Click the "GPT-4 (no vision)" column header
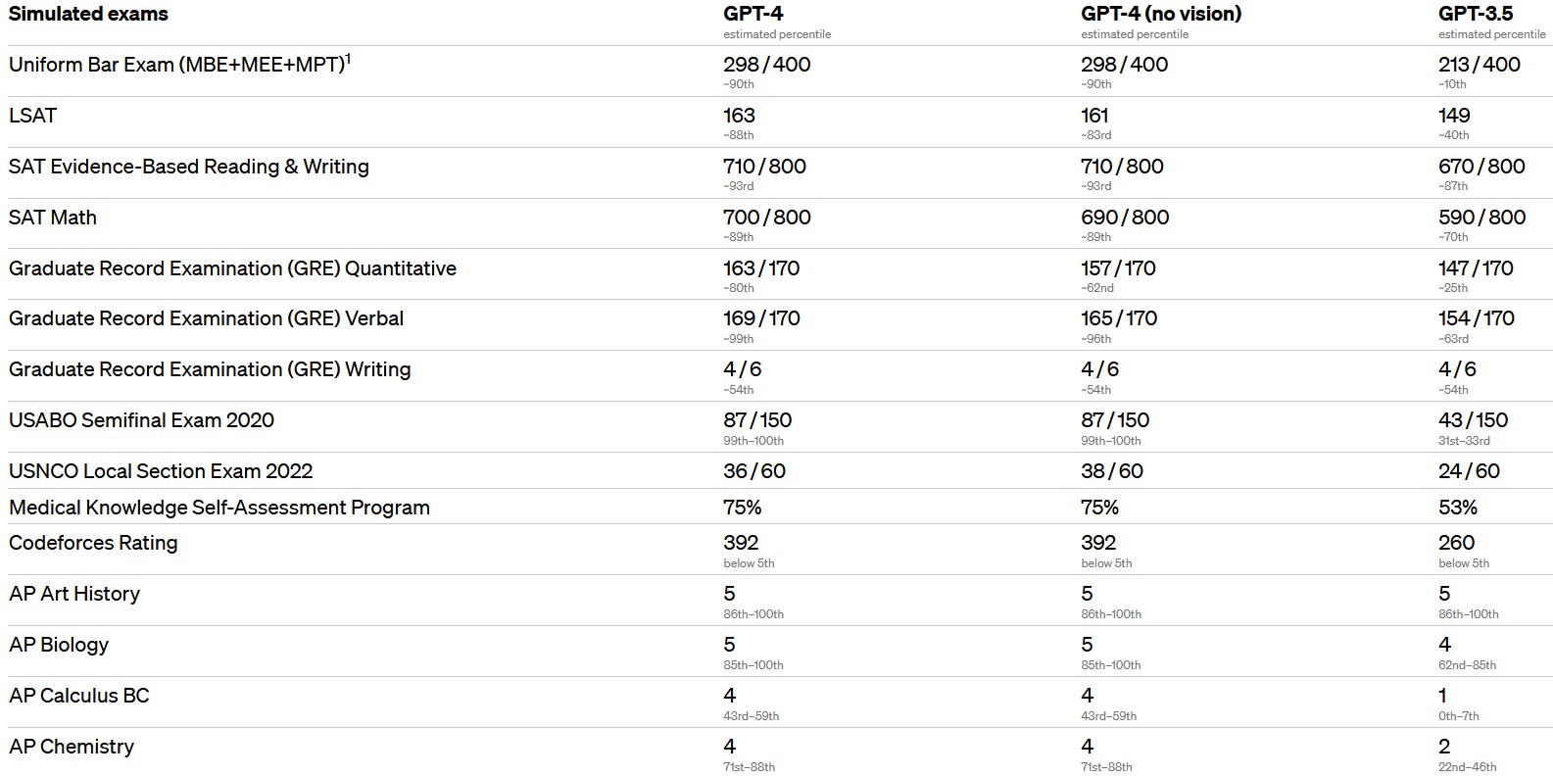The image size is (1553, 776). point(1160,14)
